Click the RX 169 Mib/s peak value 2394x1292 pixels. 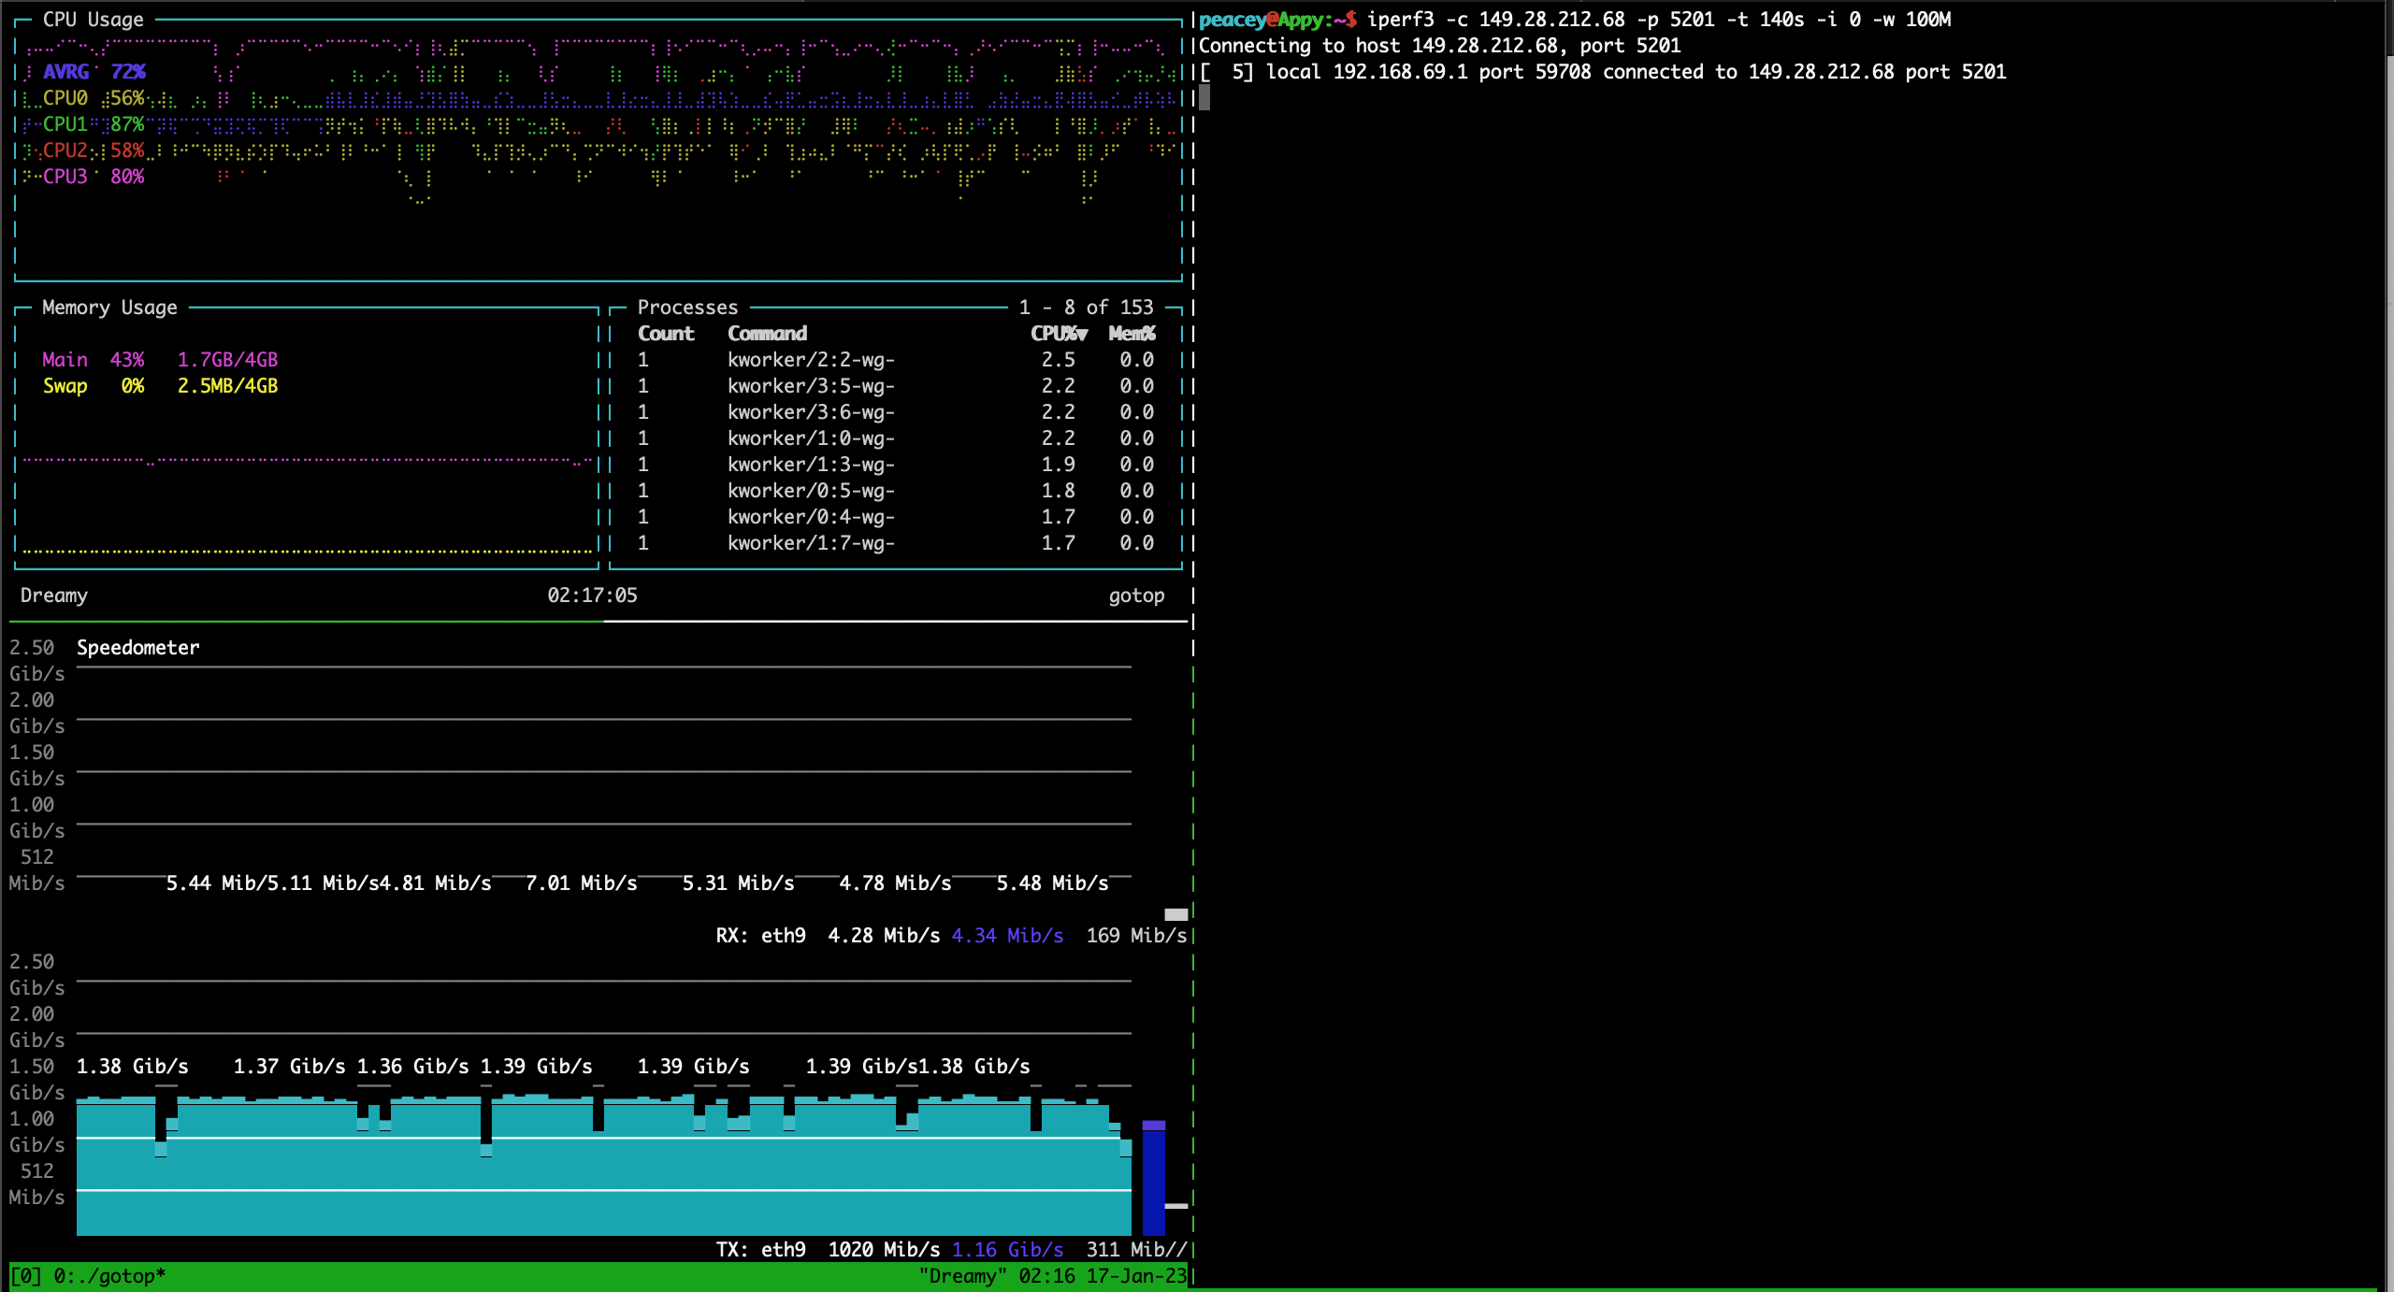coord(1136,936)
